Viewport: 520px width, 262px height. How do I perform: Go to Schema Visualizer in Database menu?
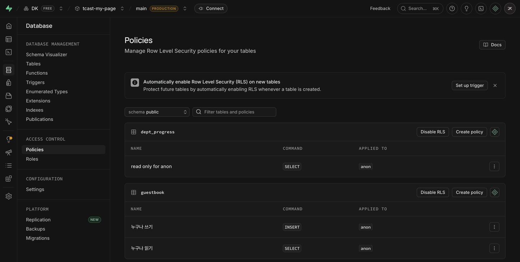coord(47,55)
